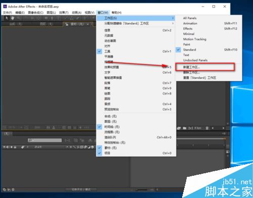The image size is (253, 198).
Task: Open the 效果(T) menu
Action: click(64, 13)
